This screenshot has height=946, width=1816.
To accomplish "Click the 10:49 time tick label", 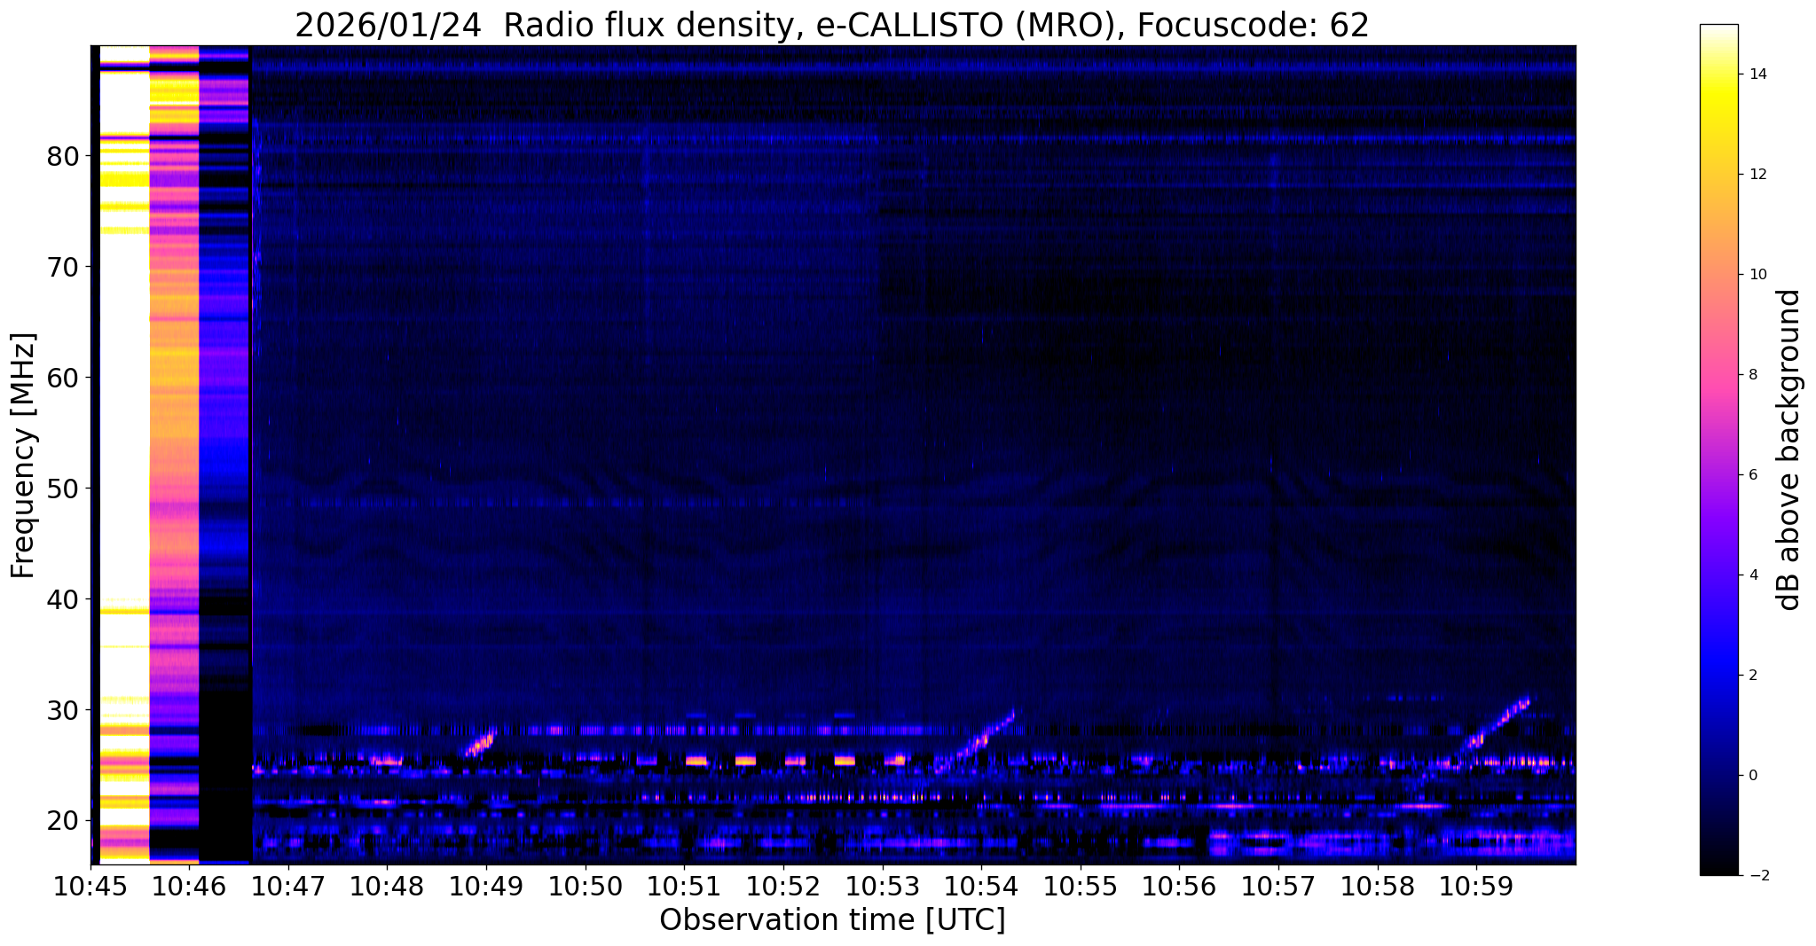I will pyautogui.click(x=487, y=886).
